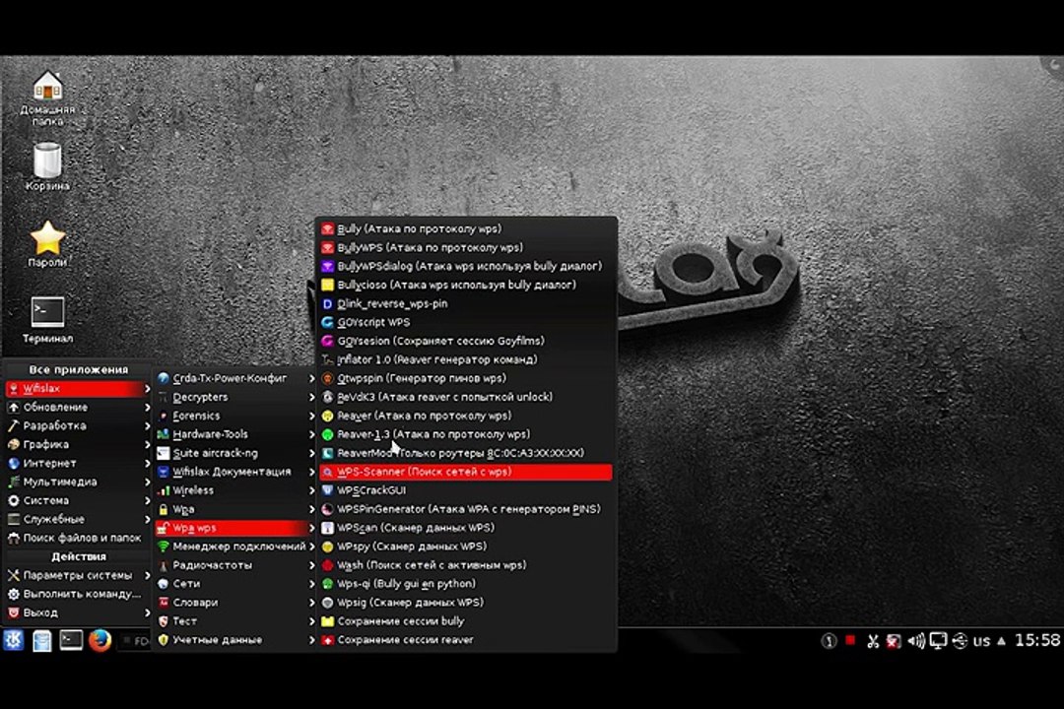Launch WPspy scanner
Screen dimensions: 1064x709
click(466, 547)
